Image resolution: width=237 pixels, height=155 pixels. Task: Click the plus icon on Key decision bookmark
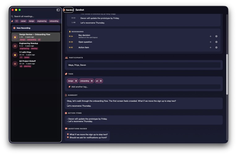210,36
